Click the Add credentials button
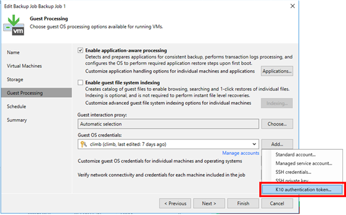The width and height of the screenshot is (346, 215). point(277,144)
